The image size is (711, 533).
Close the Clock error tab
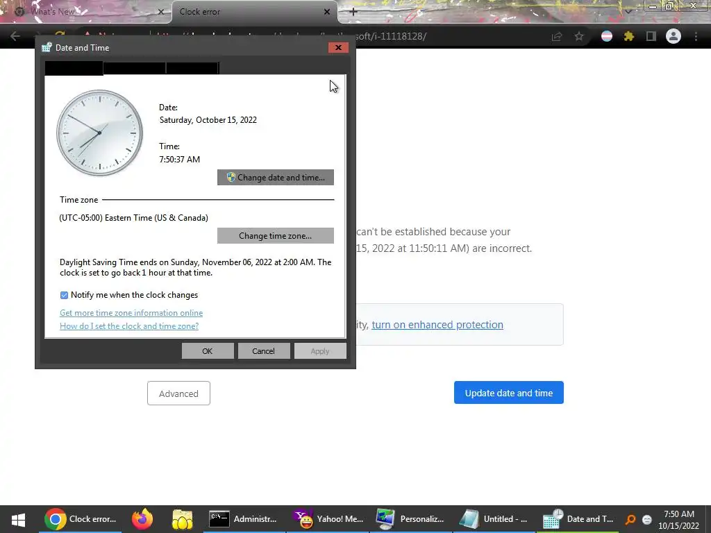click(327, 12)
